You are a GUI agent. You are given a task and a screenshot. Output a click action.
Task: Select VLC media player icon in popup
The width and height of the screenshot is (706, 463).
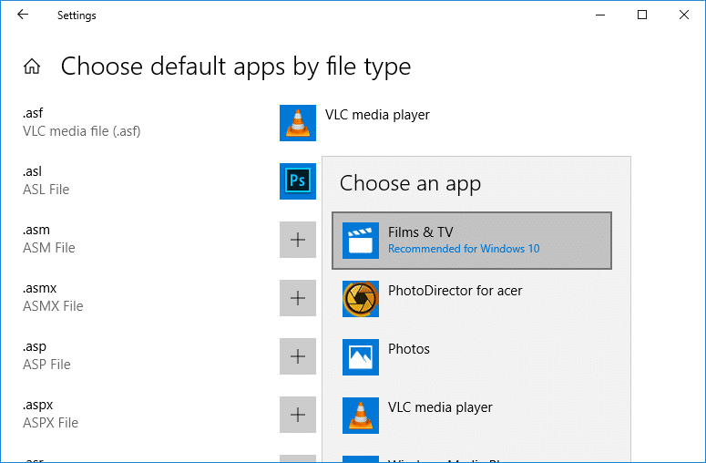point(360,416)
